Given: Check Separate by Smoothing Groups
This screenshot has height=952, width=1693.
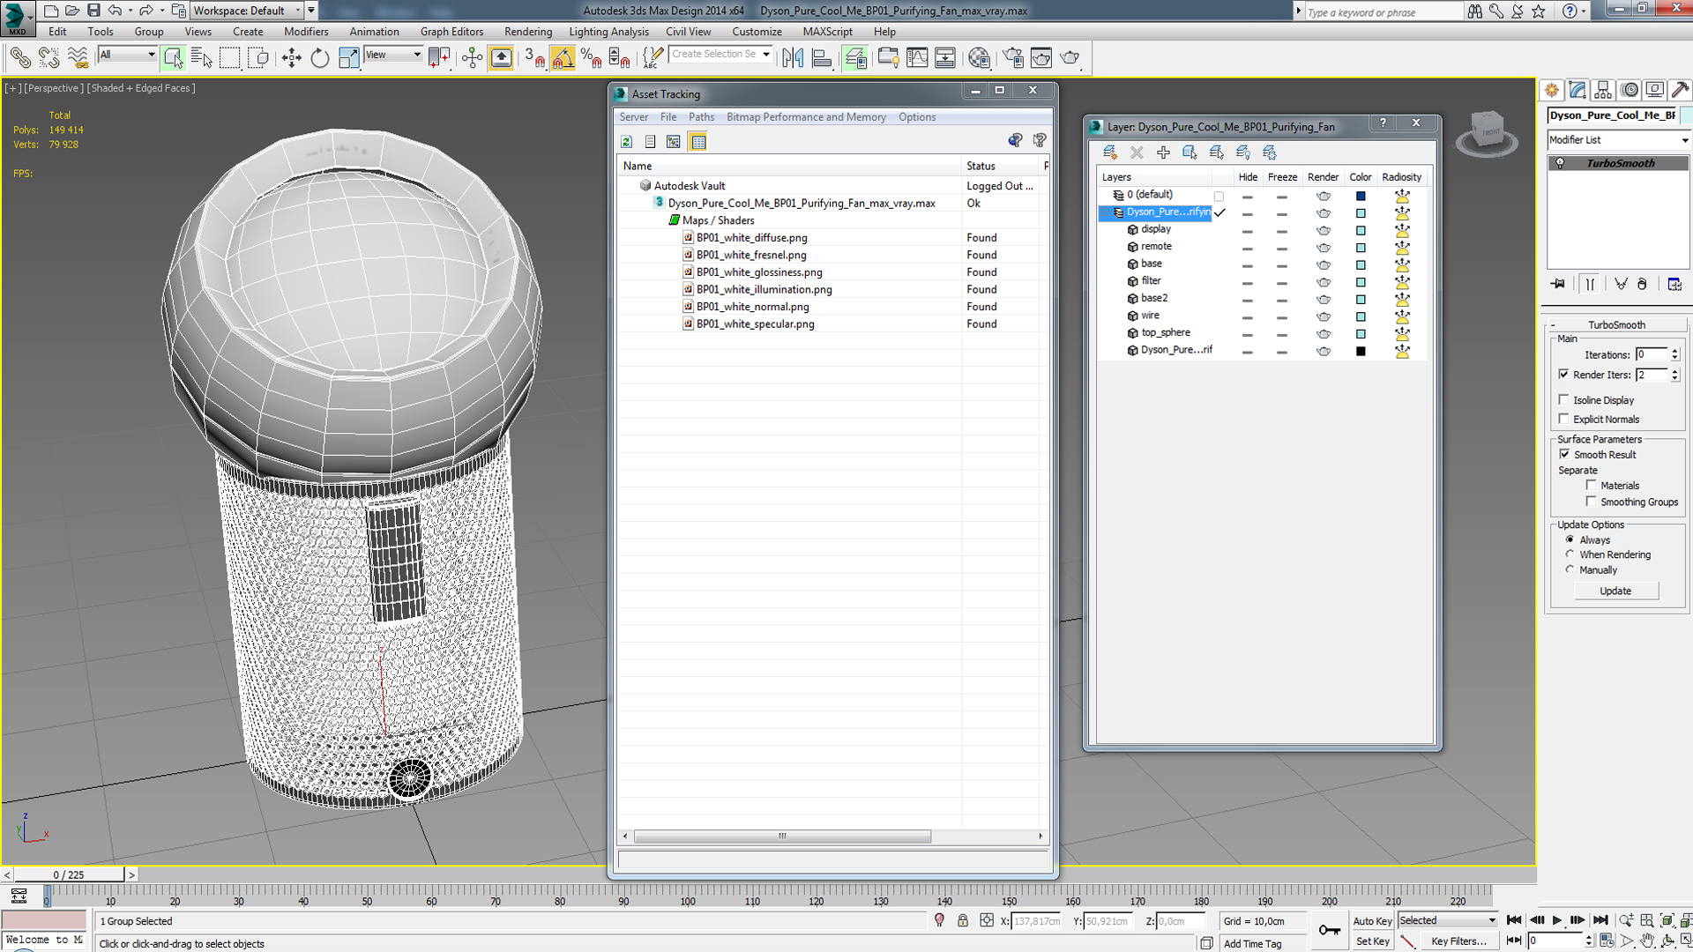Looking at the screenshot, I should pyautogui.click(x=1592, y=502).
